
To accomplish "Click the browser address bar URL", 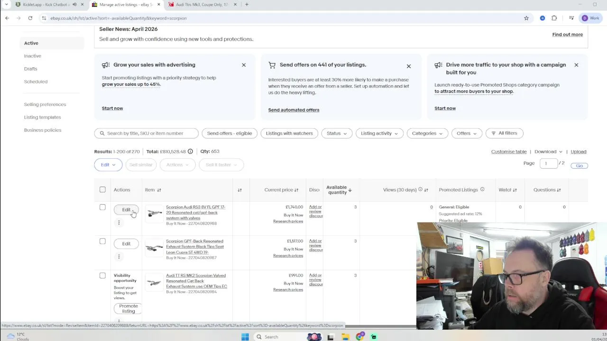I will pyautogui.click(x=119, y=18).
